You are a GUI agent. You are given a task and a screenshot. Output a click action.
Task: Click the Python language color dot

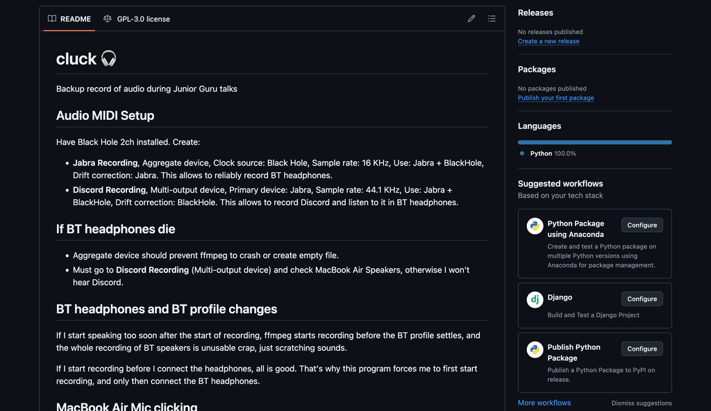(x=522, y=153)
